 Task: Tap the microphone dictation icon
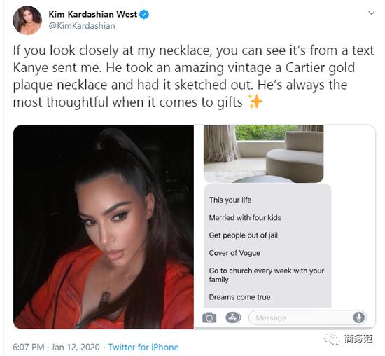[359, 317]
